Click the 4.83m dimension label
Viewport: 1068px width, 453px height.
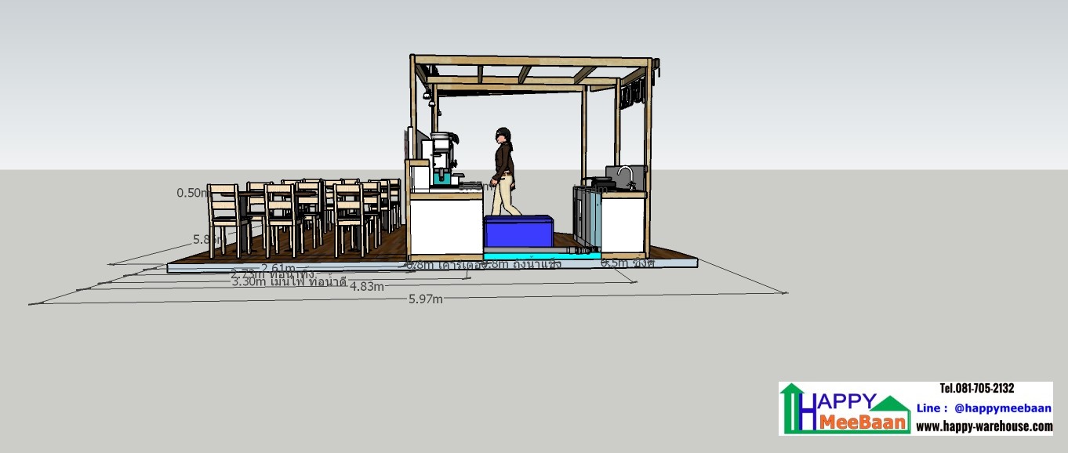pos(367,286)
